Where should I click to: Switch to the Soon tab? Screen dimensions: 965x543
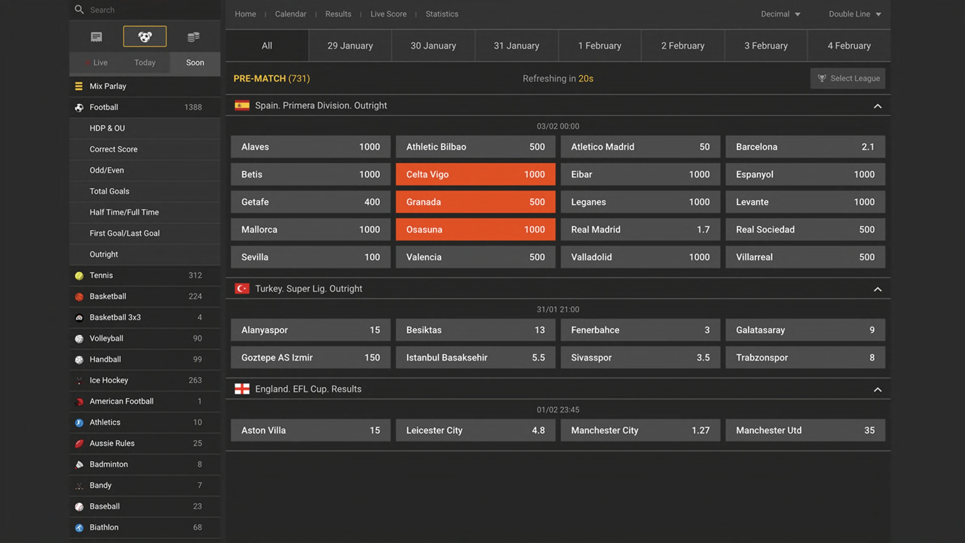[195, 62]
